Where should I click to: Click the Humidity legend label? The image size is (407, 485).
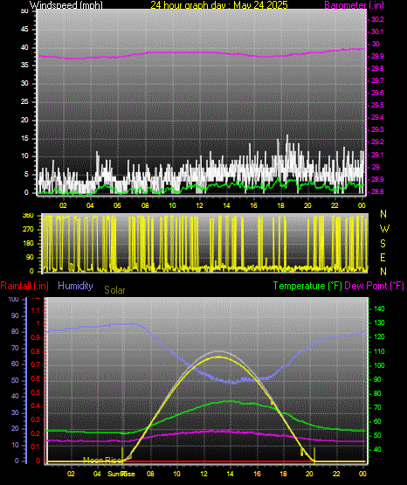tap(75, 286)
